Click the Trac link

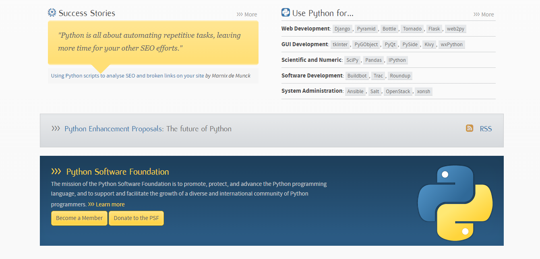tap(379, 76)
